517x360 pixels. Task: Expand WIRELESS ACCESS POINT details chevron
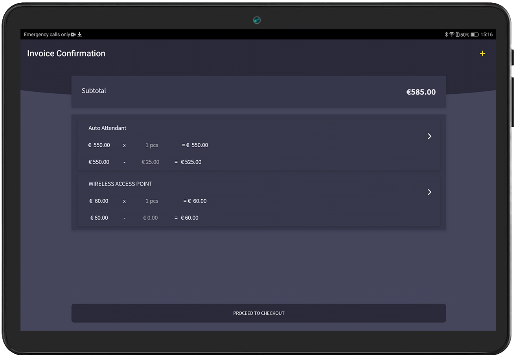point(429,192)
